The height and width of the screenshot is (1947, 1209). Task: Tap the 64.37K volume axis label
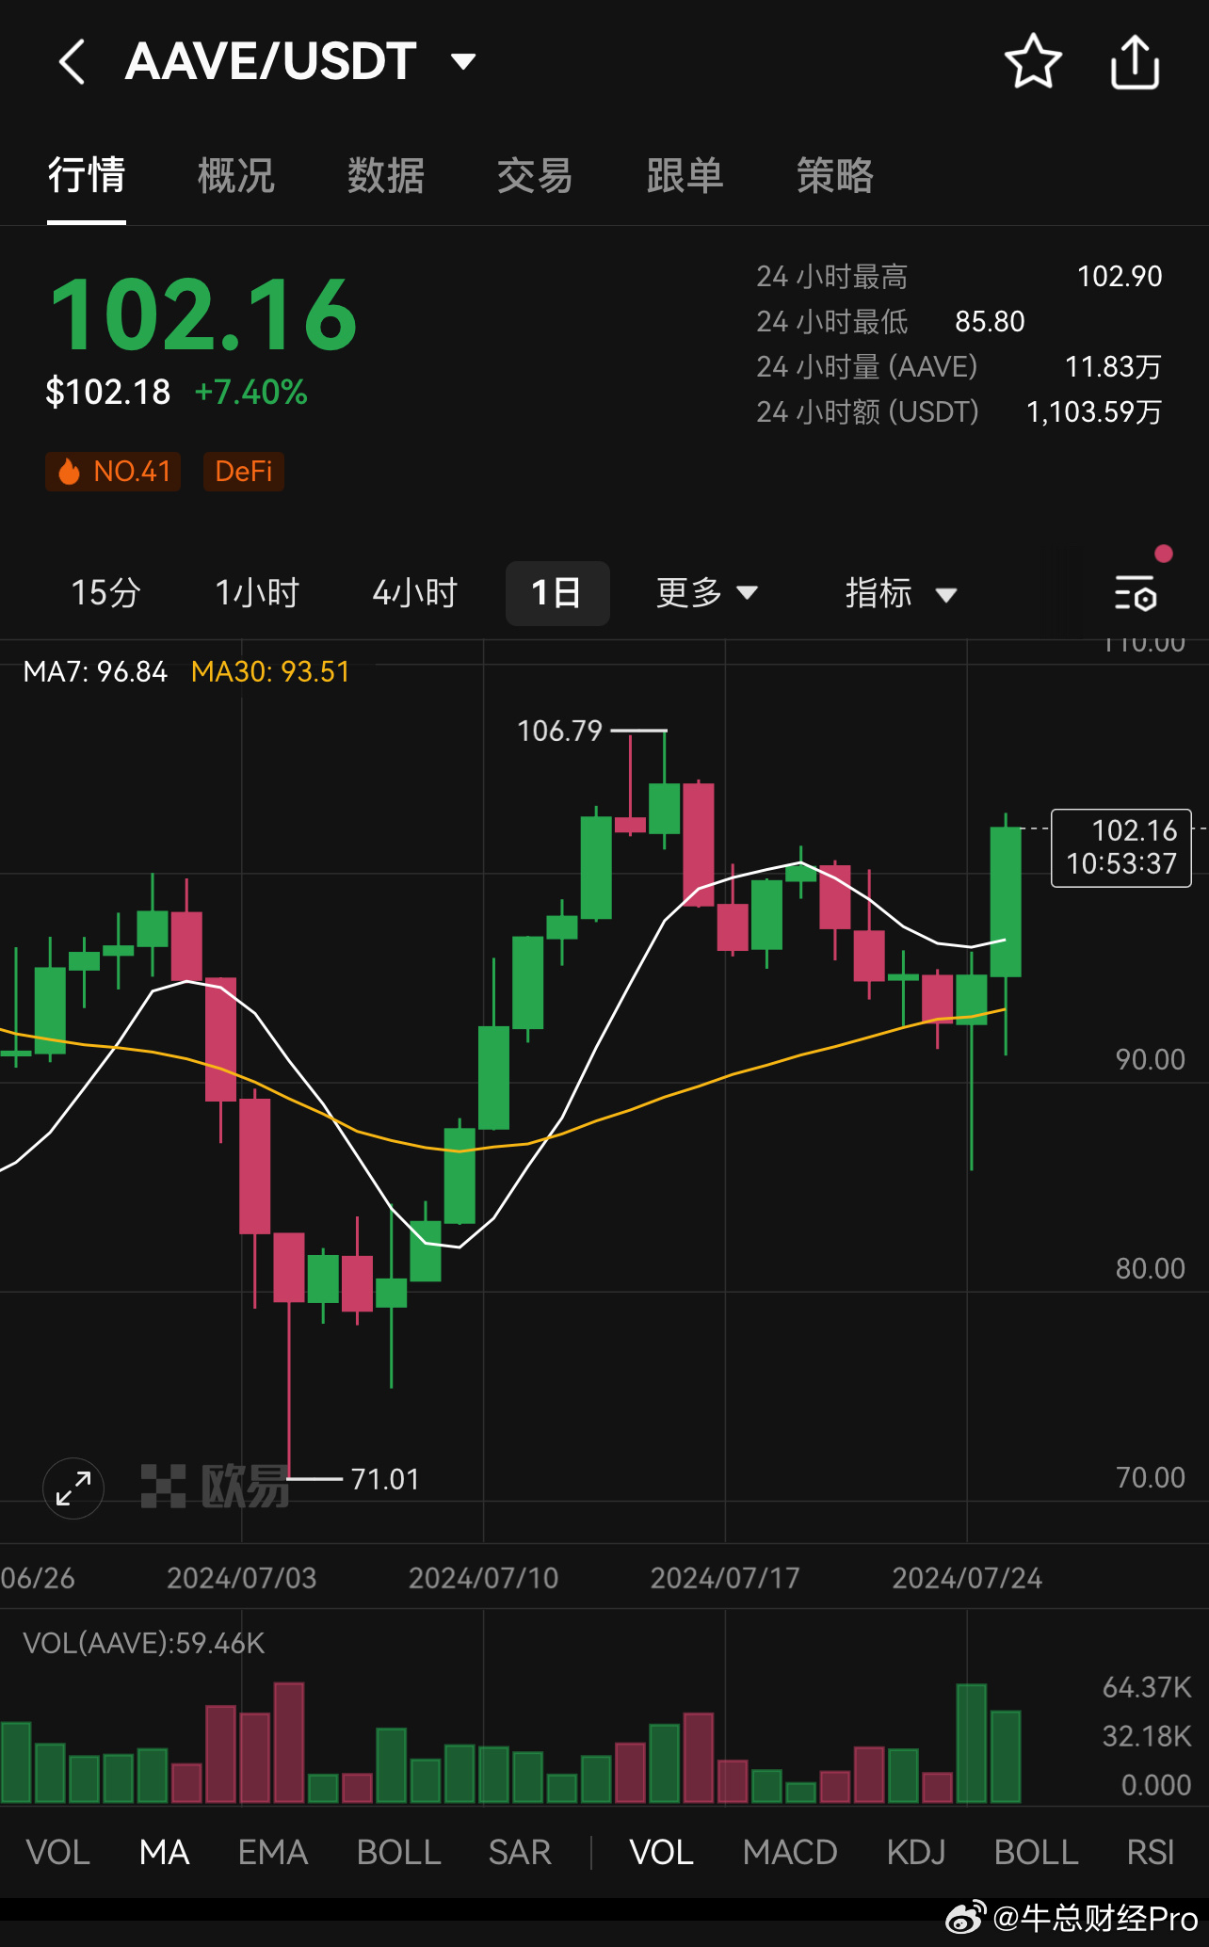[x=1147, y=1687]
